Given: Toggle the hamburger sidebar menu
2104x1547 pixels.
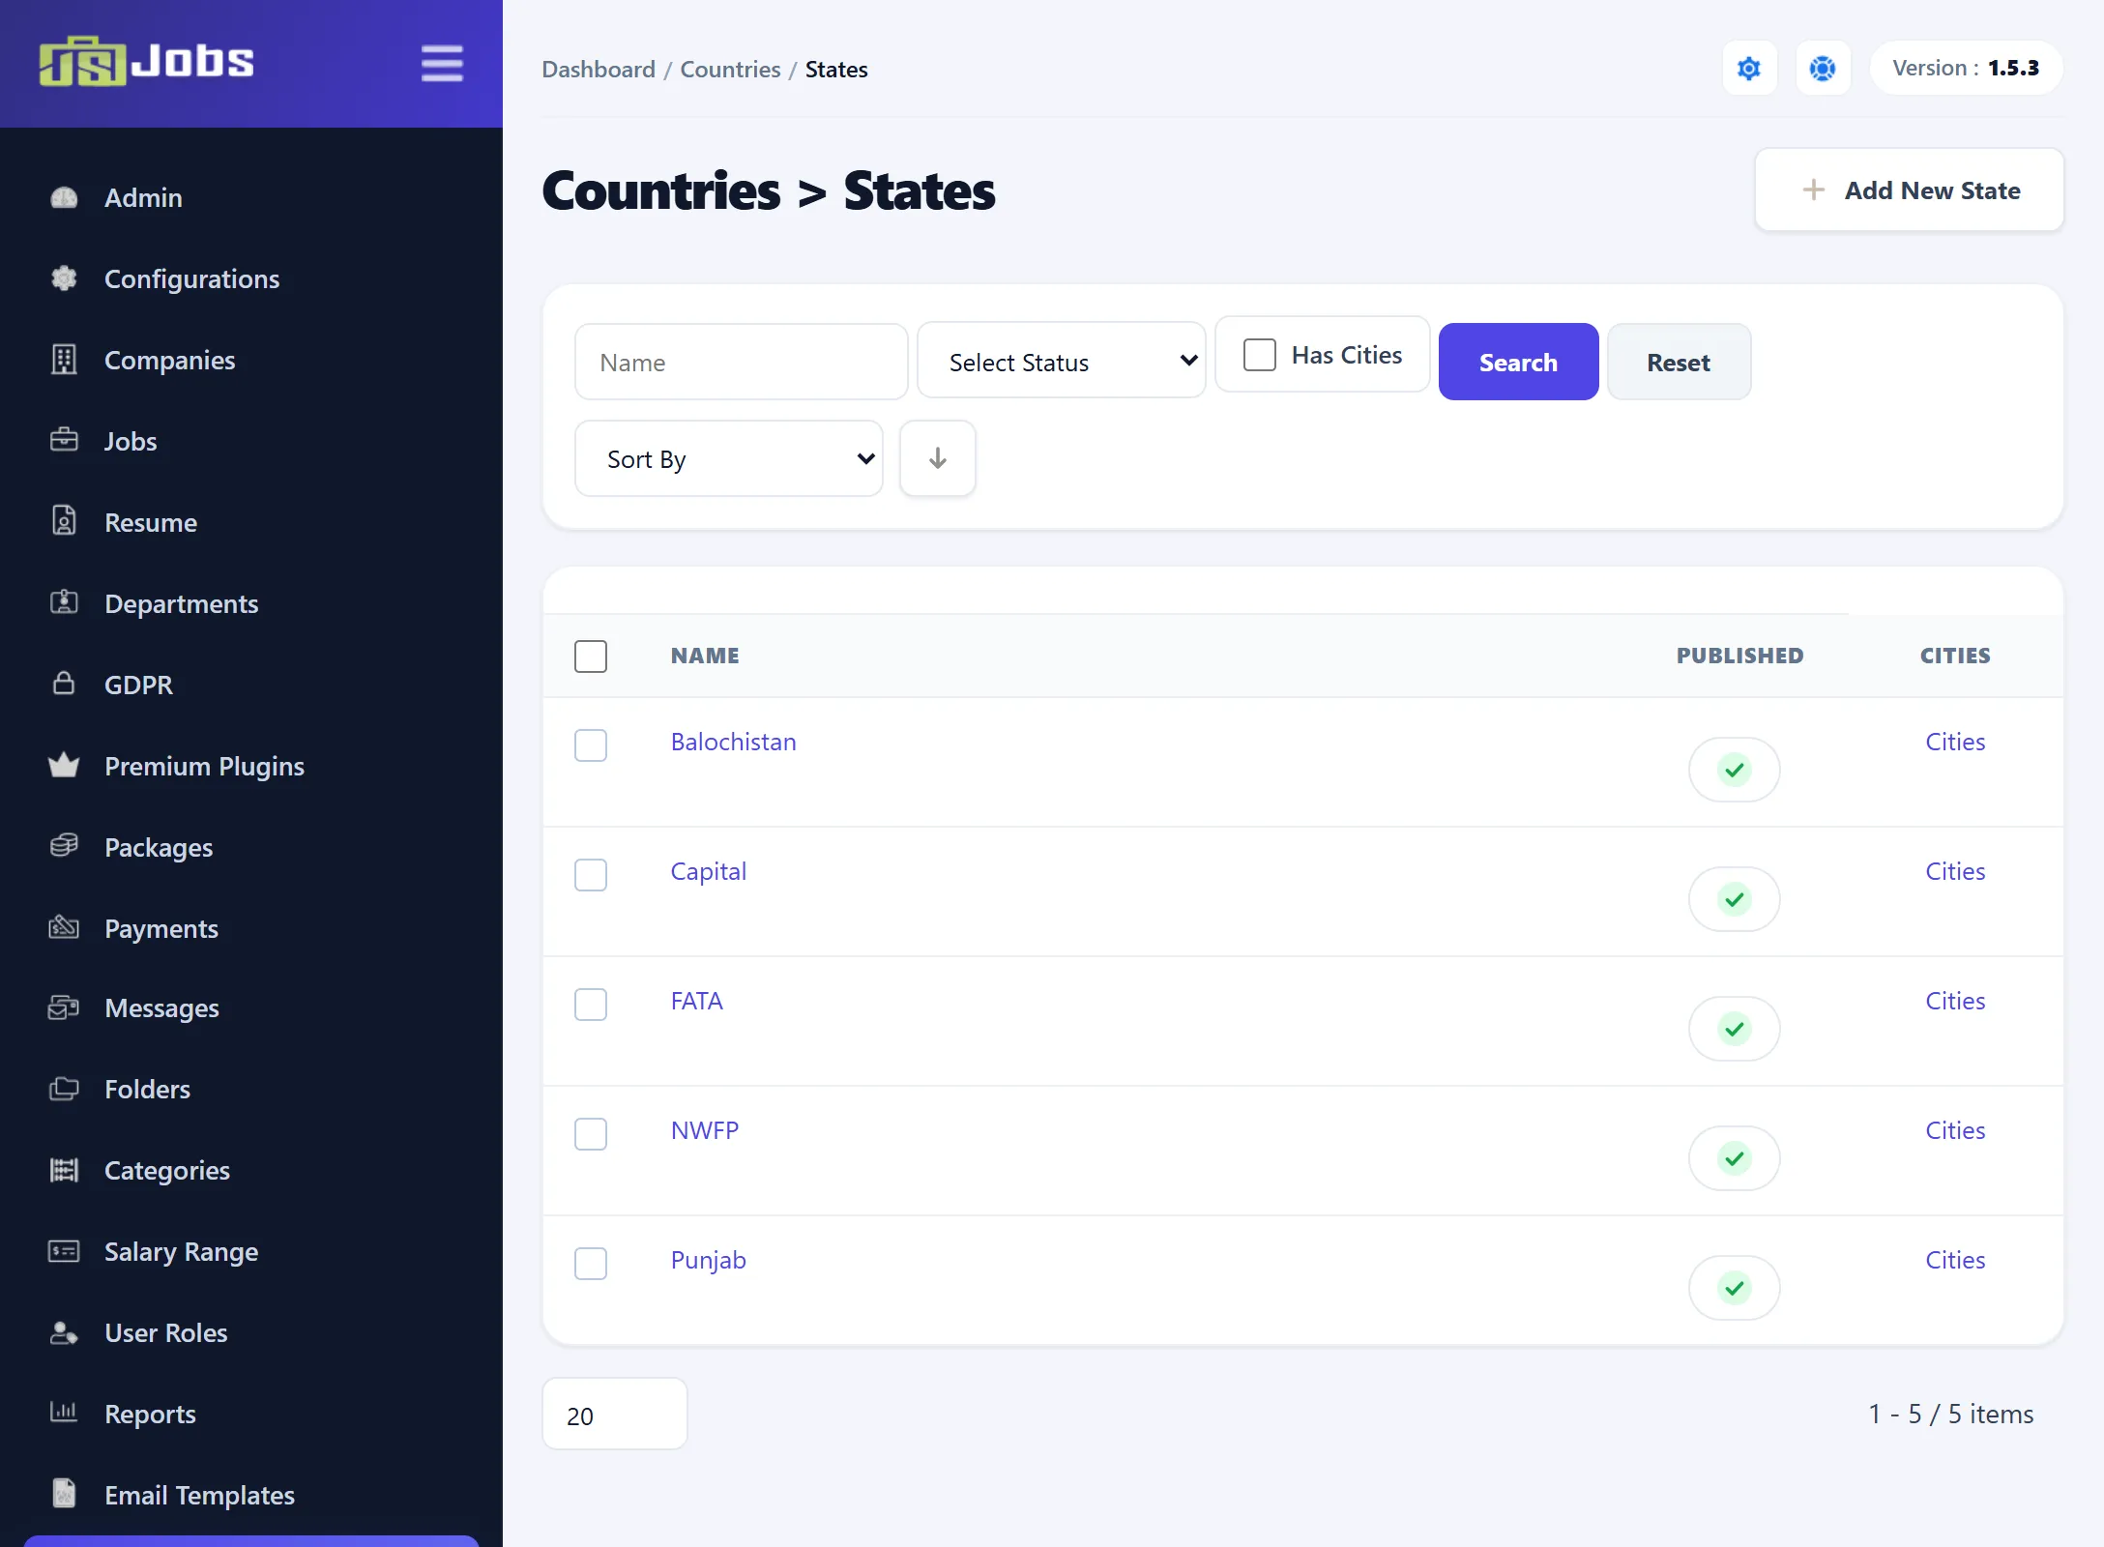Looking at the screenshot, I should pyautogui.click(x=442, y=64).
